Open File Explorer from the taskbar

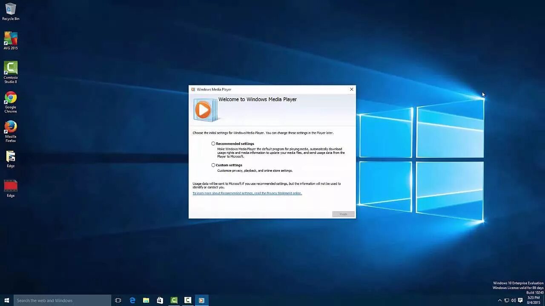146,300
